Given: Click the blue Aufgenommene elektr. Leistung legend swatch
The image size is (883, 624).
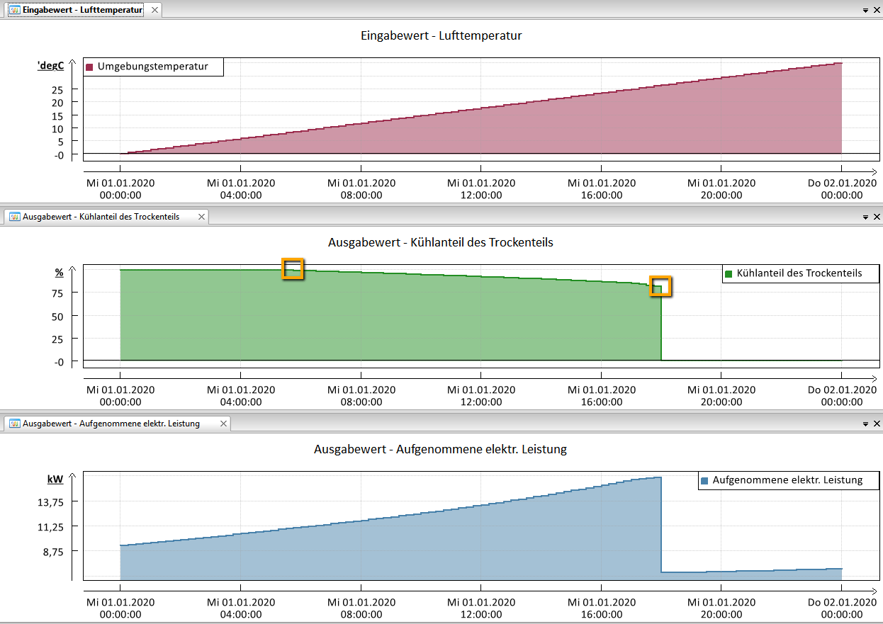Looking at the screenshot, I should pos(704,480).
